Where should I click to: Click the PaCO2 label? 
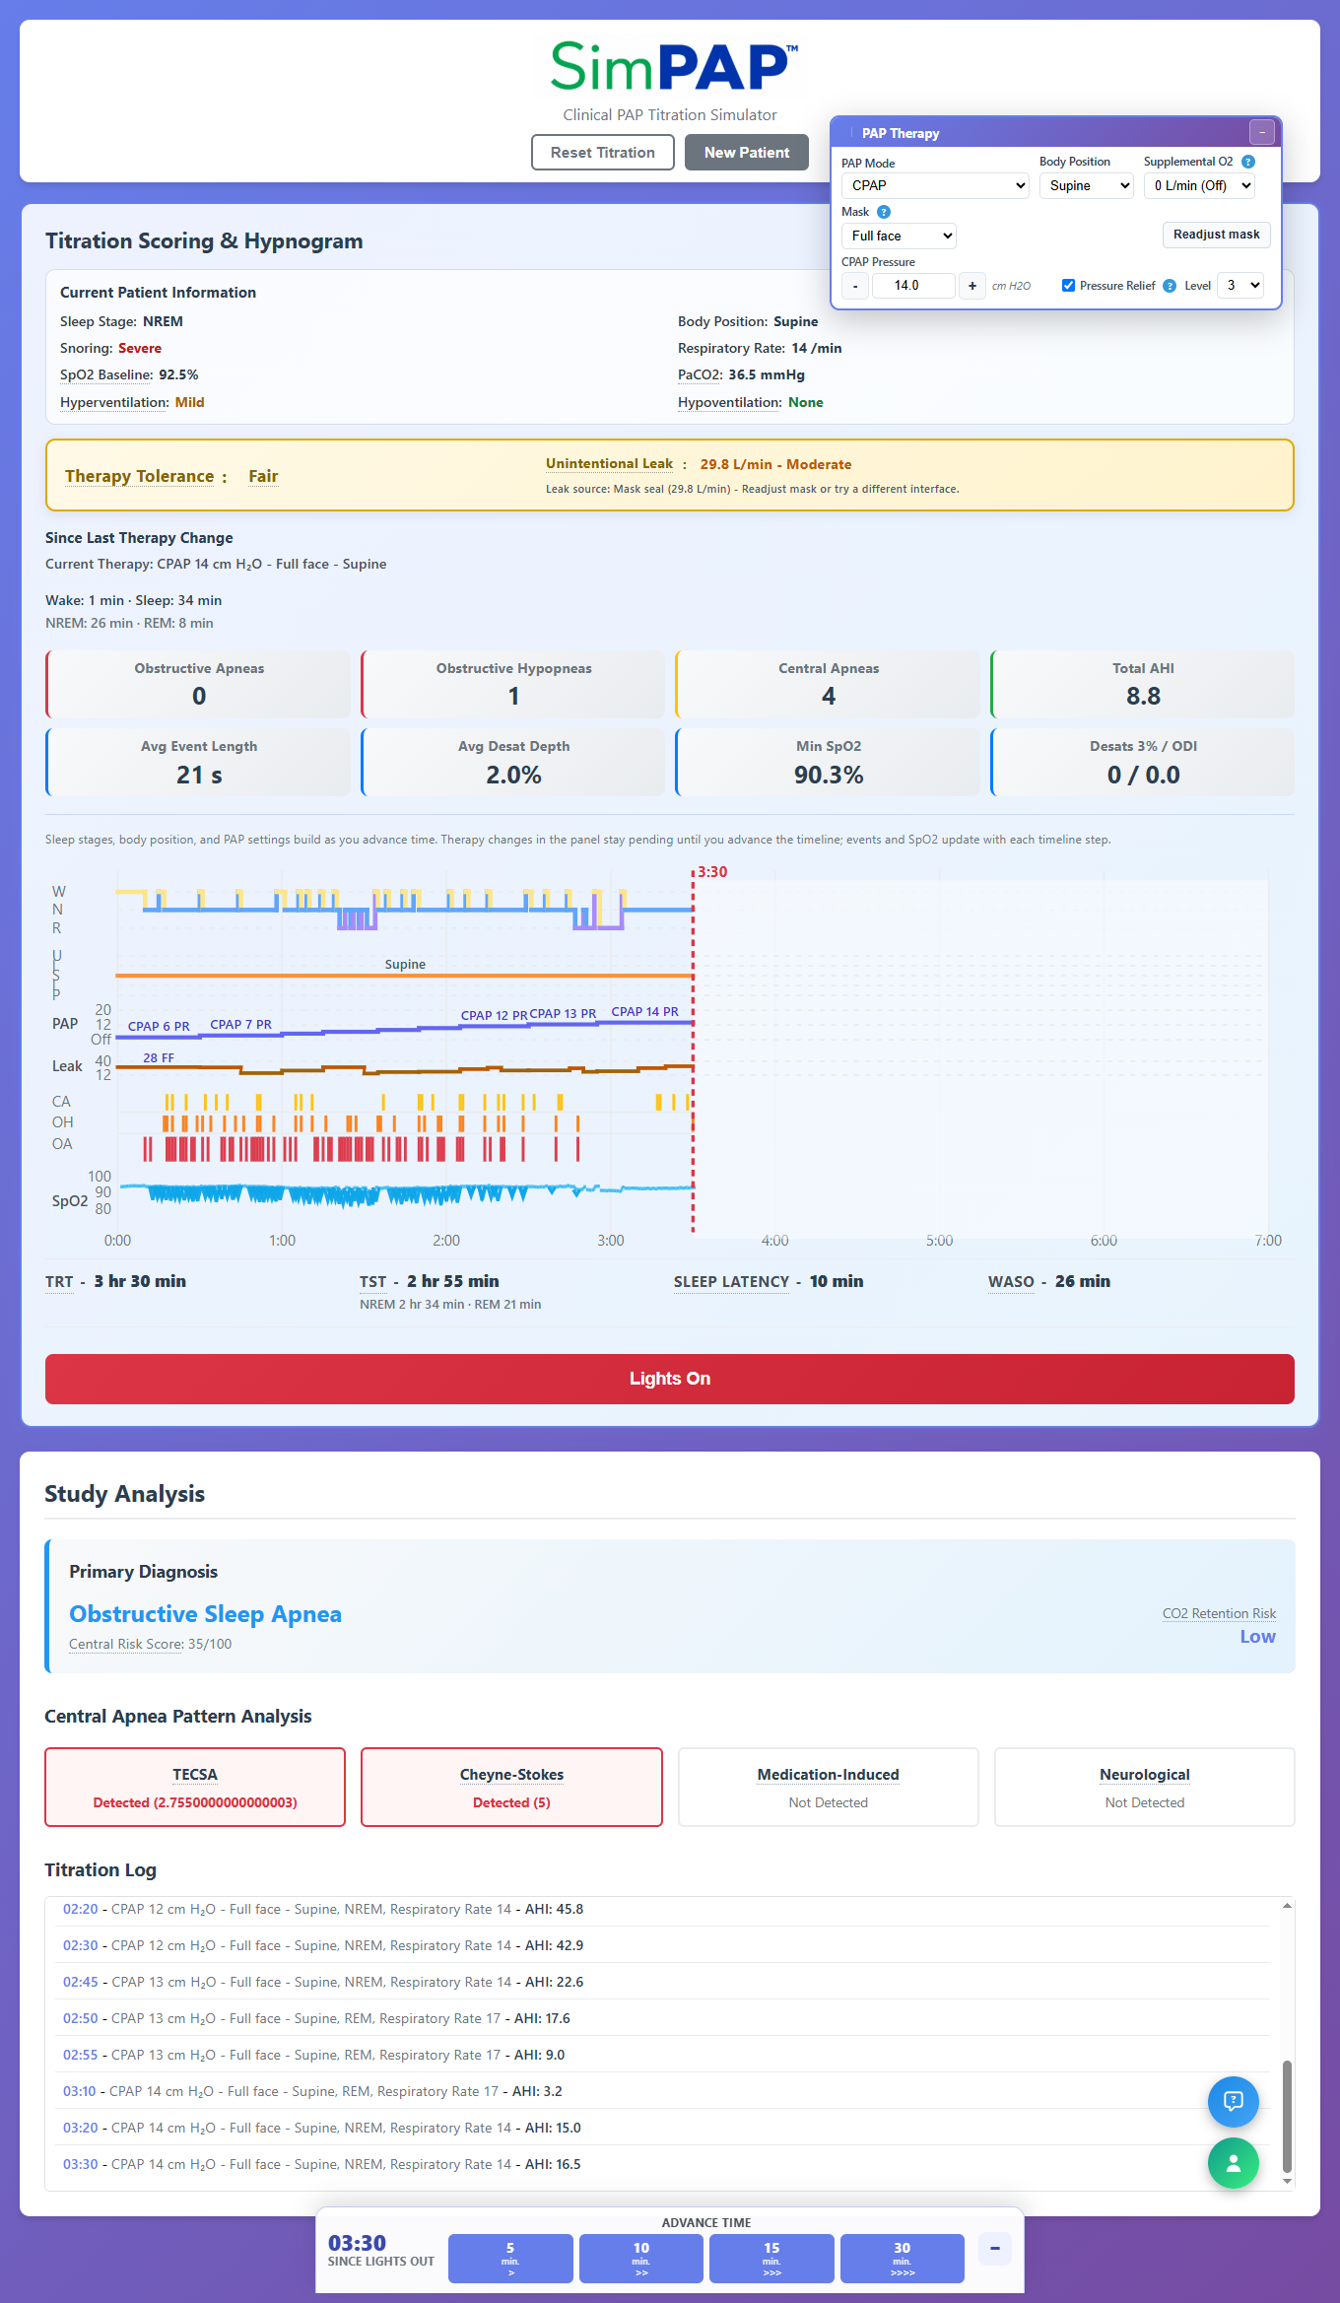pos(701,374)
